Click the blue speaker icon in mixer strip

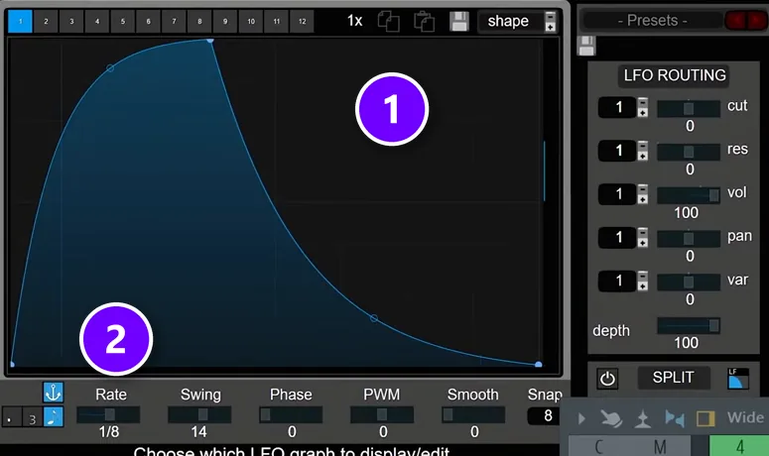[x=675, y=418]
